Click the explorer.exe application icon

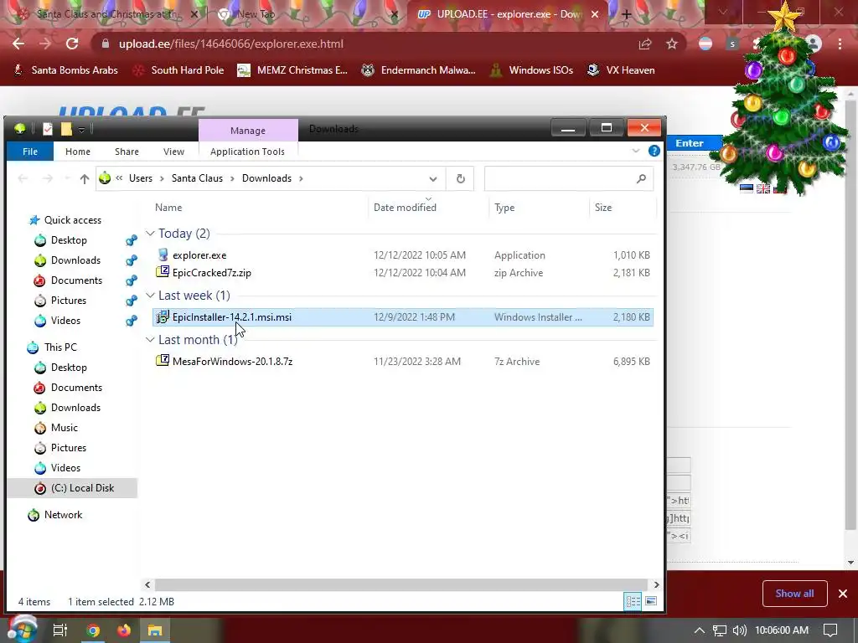coord(163,255)
